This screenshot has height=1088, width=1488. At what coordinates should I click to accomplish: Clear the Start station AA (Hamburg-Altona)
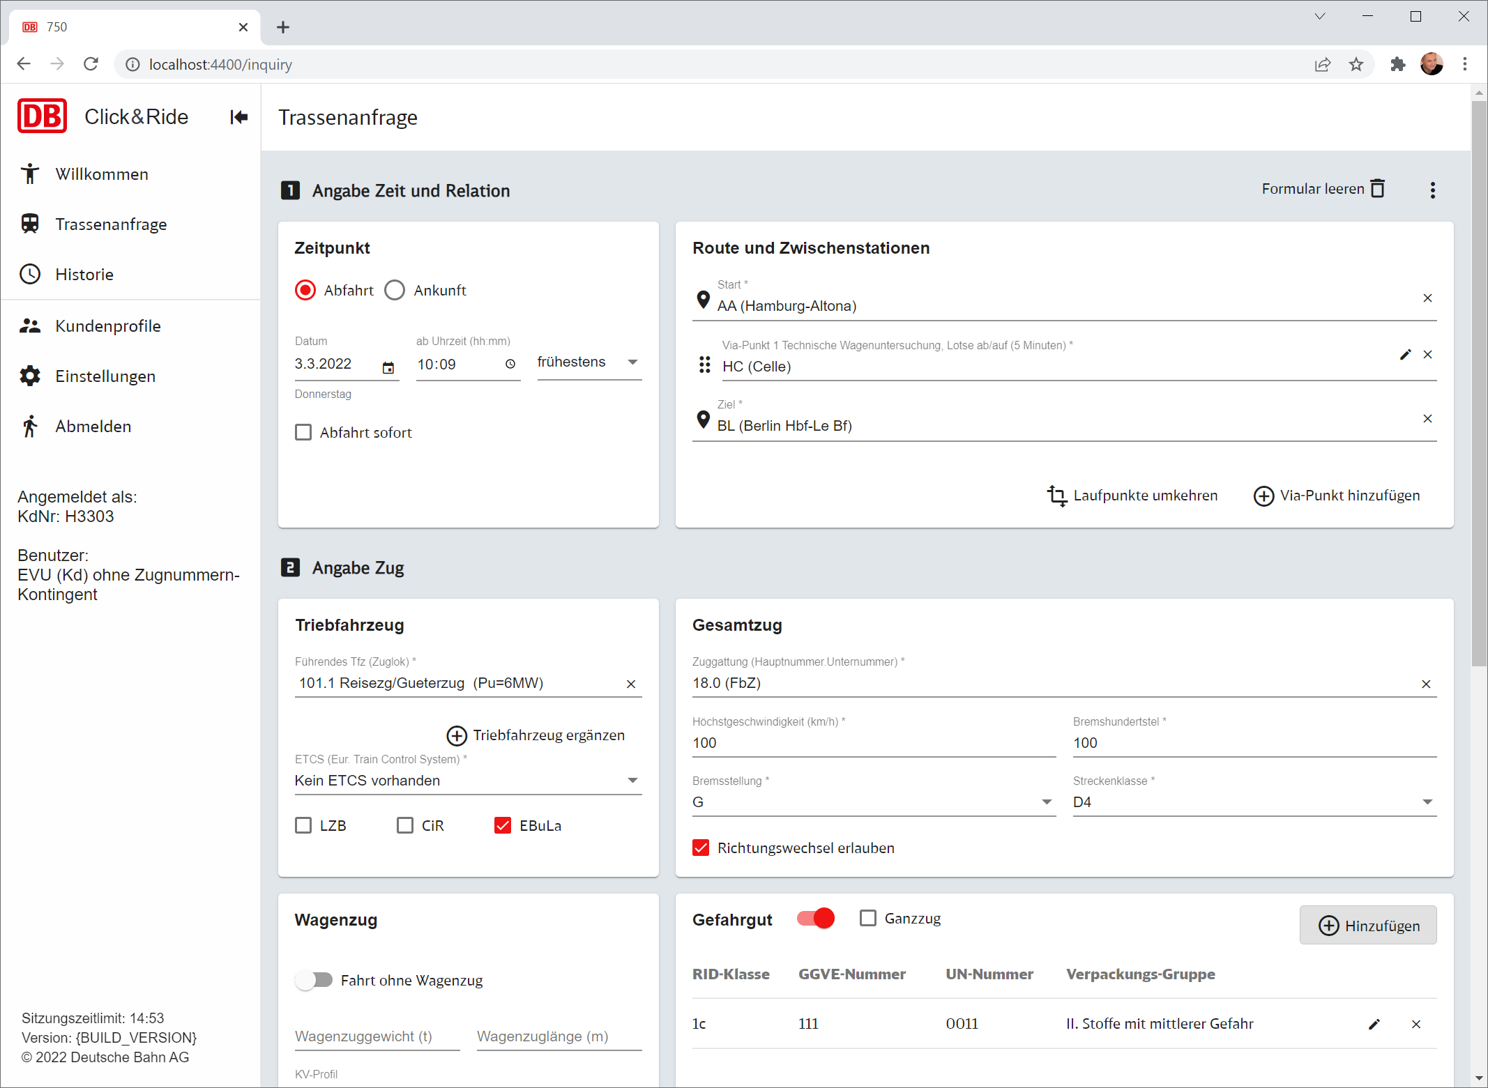click(1427, 298)
